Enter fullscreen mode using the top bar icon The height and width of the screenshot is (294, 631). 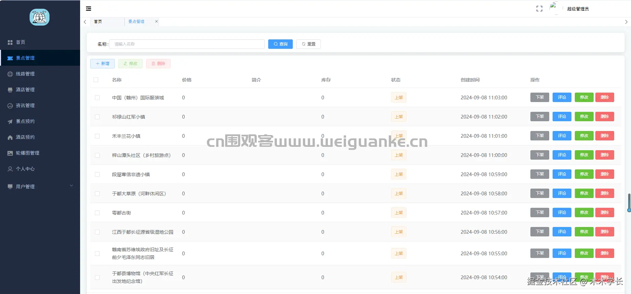coord(539,9)
